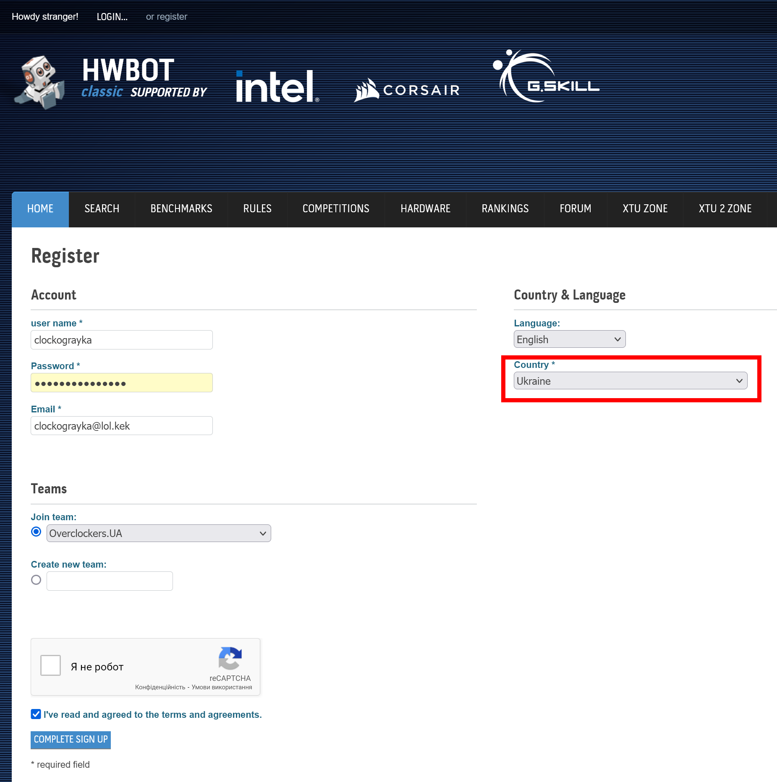Open the RULES menu item
This screenshot has height=782, width=777.
click(x=257, y=209)
